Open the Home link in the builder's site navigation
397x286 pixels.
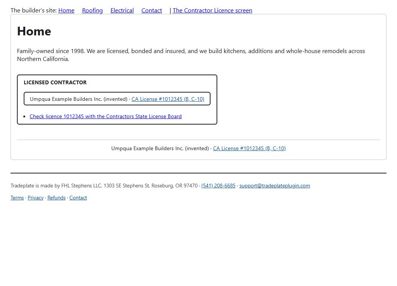pyautogui.click(x=66, y=11)
